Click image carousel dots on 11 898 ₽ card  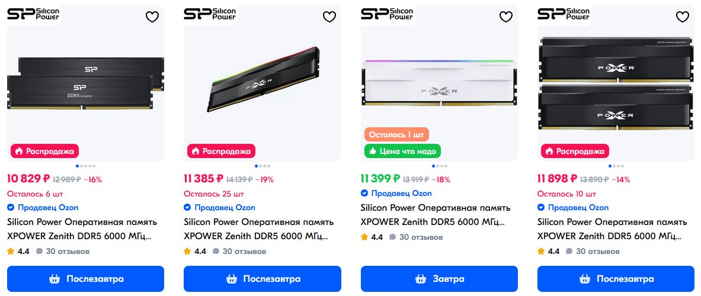(x=616, y=166)
